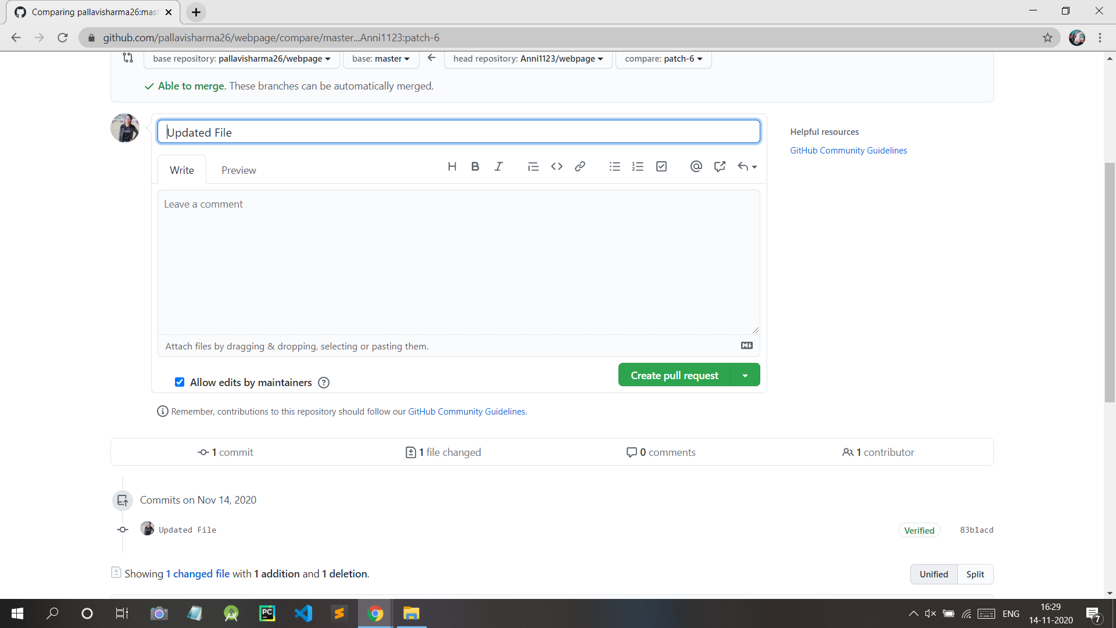Add a link with the chain icon
The image size is (1116, 628).
[580, 167]
